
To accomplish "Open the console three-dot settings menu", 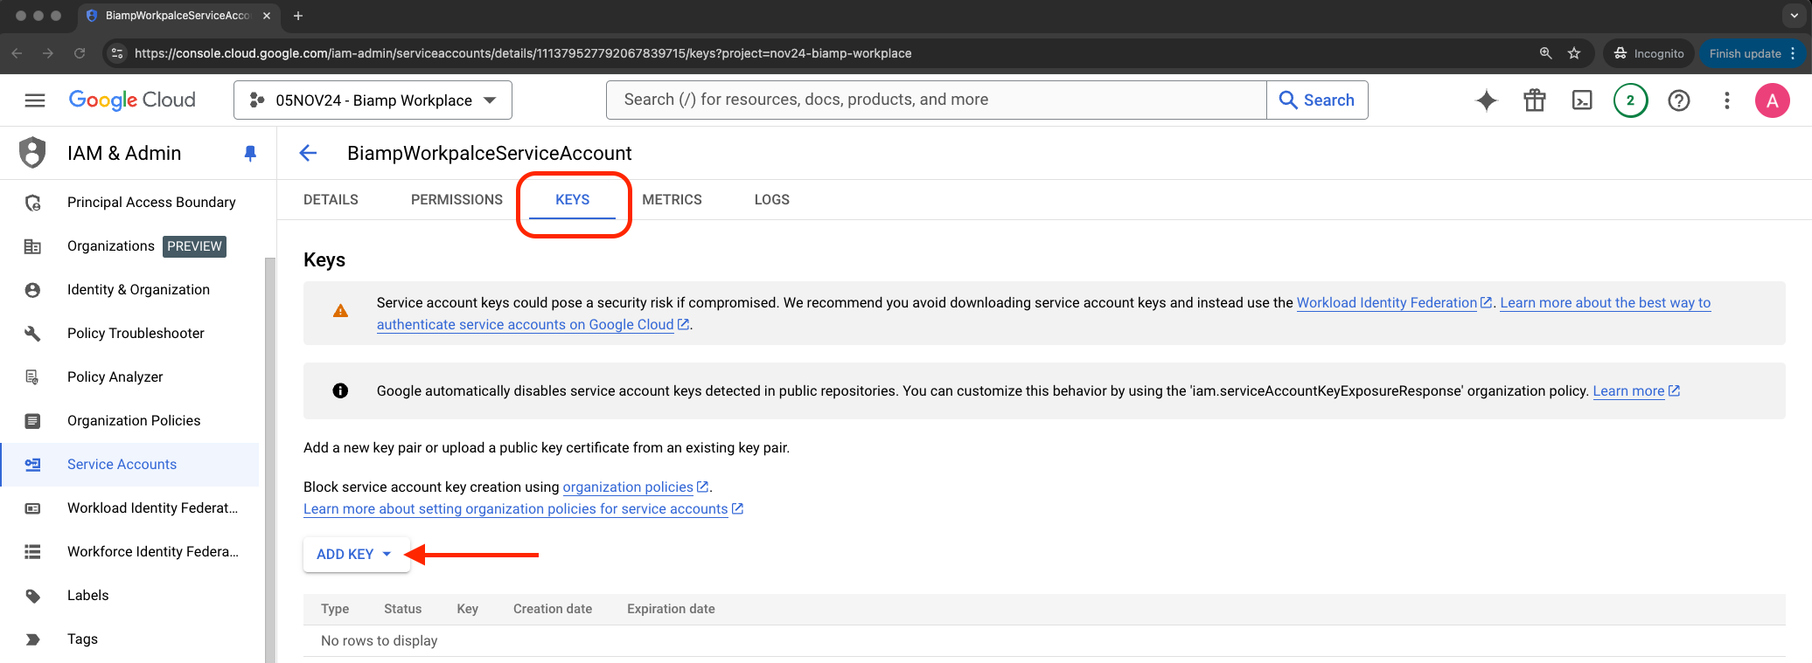I will coord(1726,100).
